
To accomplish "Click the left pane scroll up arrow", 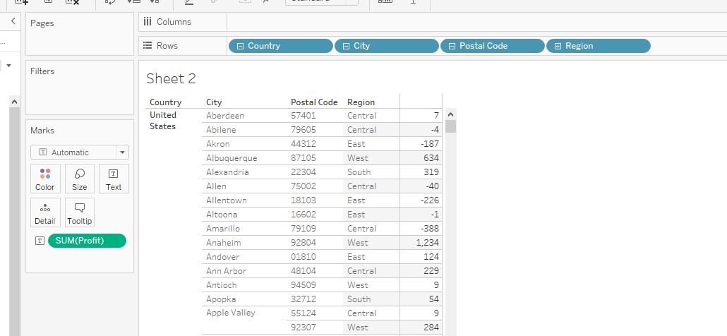I will [14, 102].
